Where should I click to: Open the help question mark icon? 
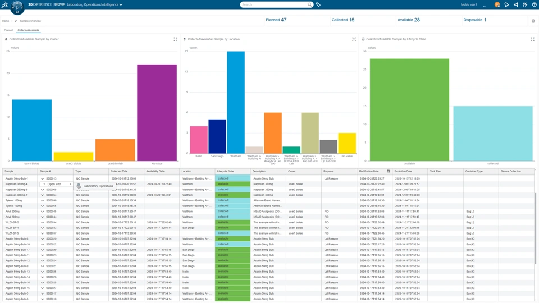534,4
